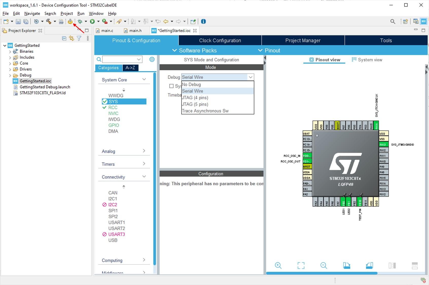Switch to System view
Viewport: 429px width, 285px height.
tap(367, 60)
